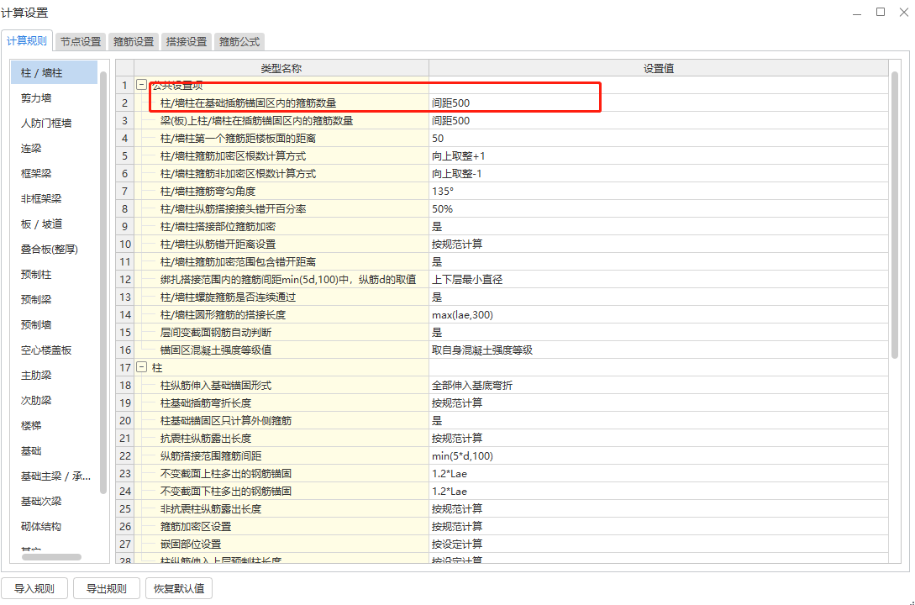This screenshot has height=605, width=915.
Task: Select the 搭接设置 tab
Action: (x=187, y=41)
